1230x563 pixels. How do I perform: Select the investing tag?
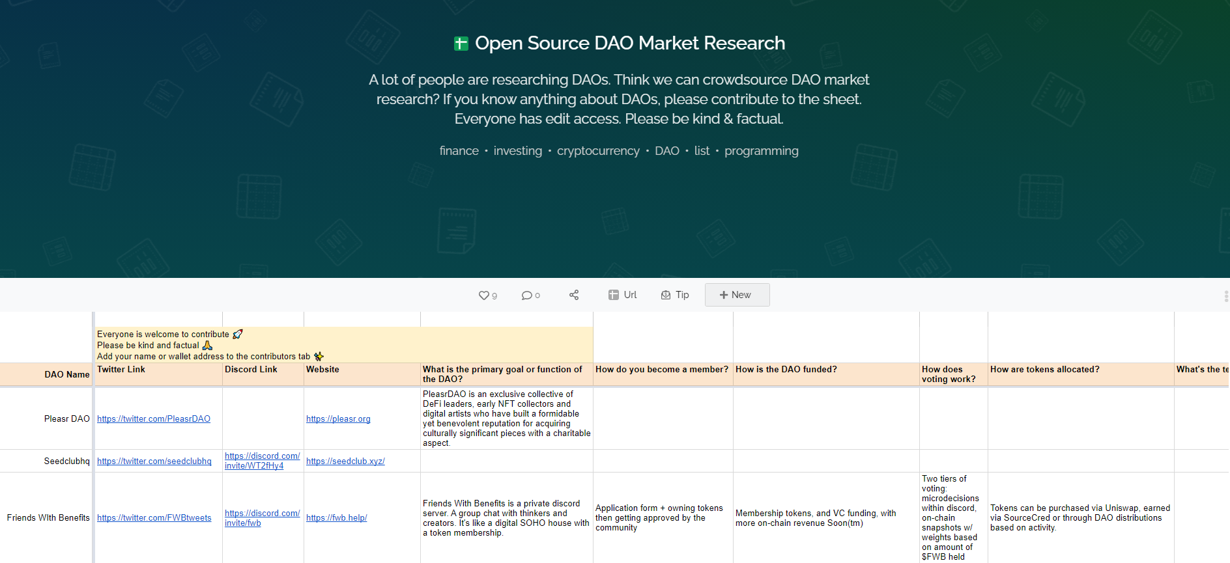(x=517, y=151)
